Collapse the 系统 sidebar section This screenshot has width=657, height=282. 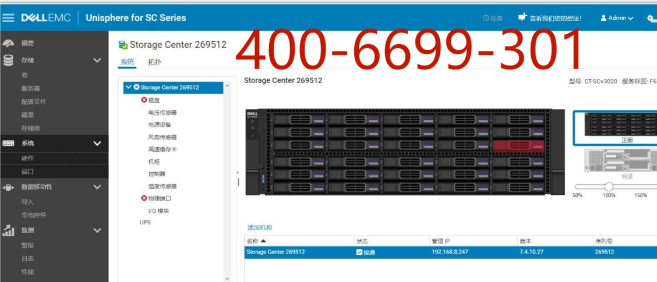97,144
